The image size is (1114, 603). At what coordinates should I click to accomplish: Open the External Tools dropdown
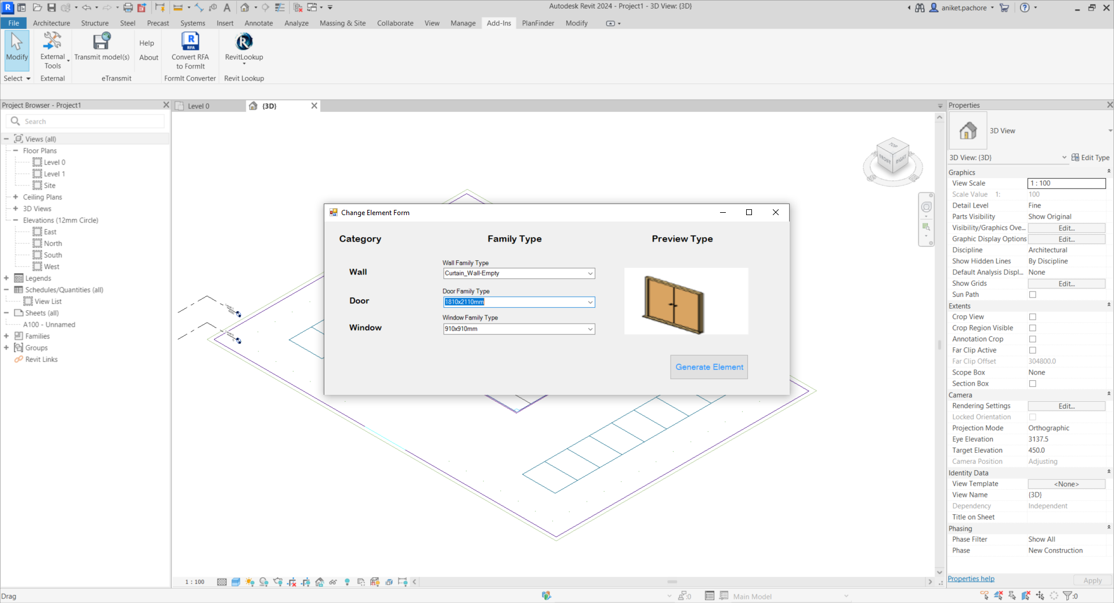(x=53, y=51)
